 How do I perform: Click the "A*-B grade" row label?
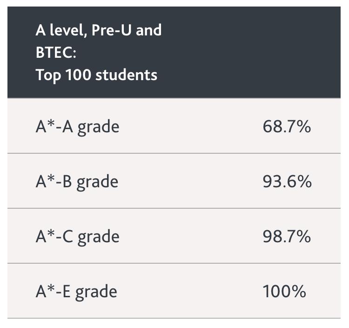coord(77,181)
